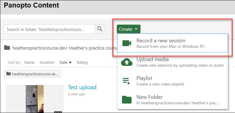
Task: Click folder icon beside heatherspracticecourse.dev heading
Action: coord(7,48)
